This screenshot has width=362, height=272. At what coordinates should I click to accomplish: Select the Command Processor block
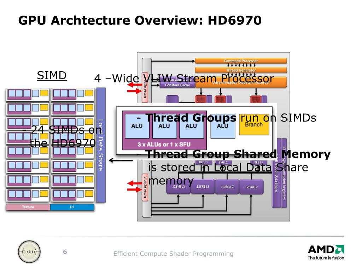241,61
